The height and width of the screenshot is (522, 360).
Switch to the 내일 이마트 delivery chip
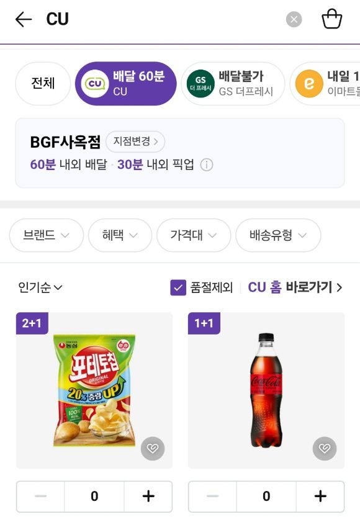point(335,83)
